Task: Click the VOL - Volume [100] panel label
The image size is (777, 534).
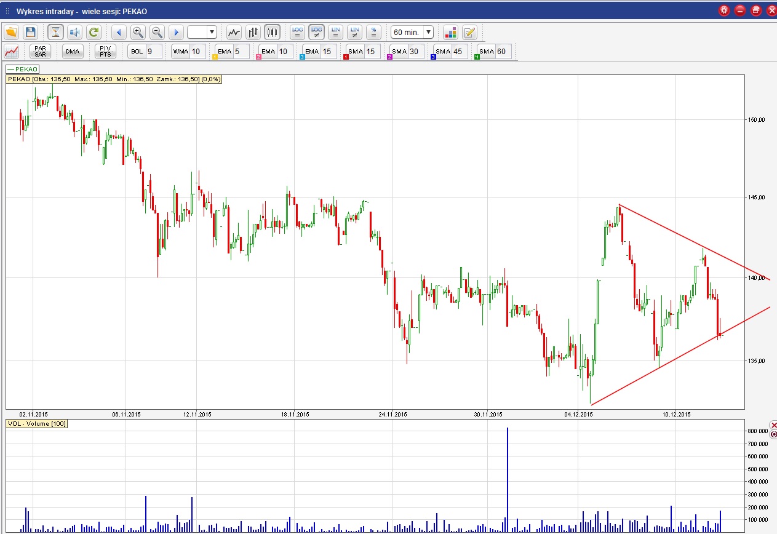Action: [37, 424]
